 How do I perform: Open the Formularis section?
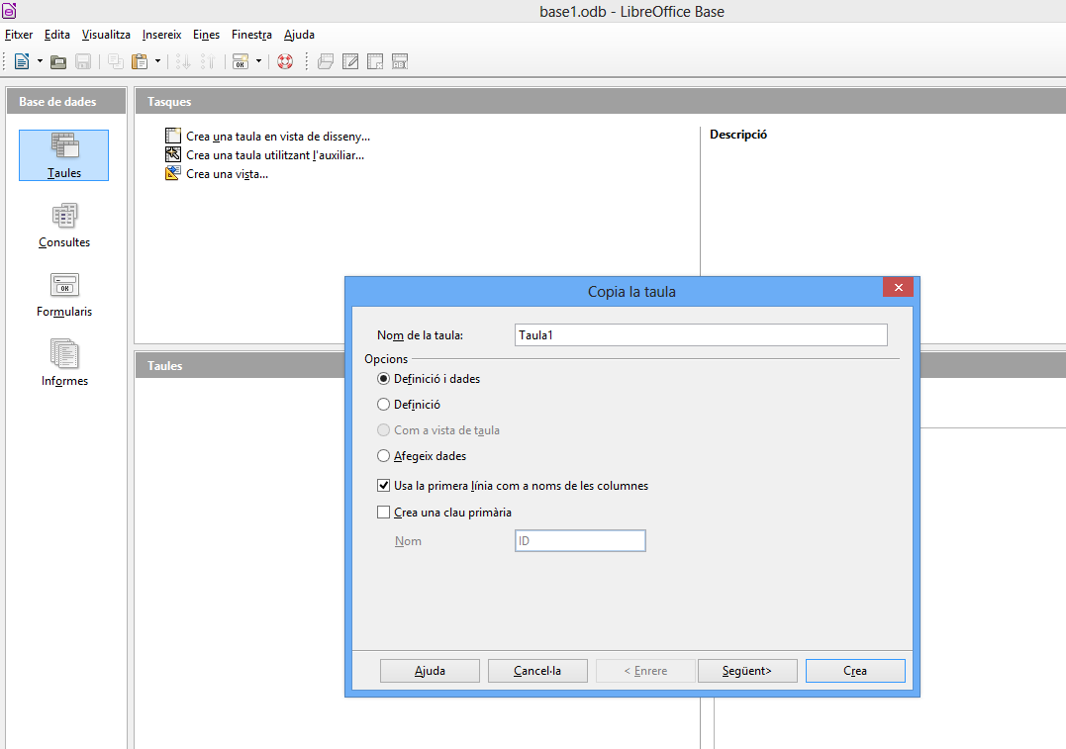tap(64, 295)
